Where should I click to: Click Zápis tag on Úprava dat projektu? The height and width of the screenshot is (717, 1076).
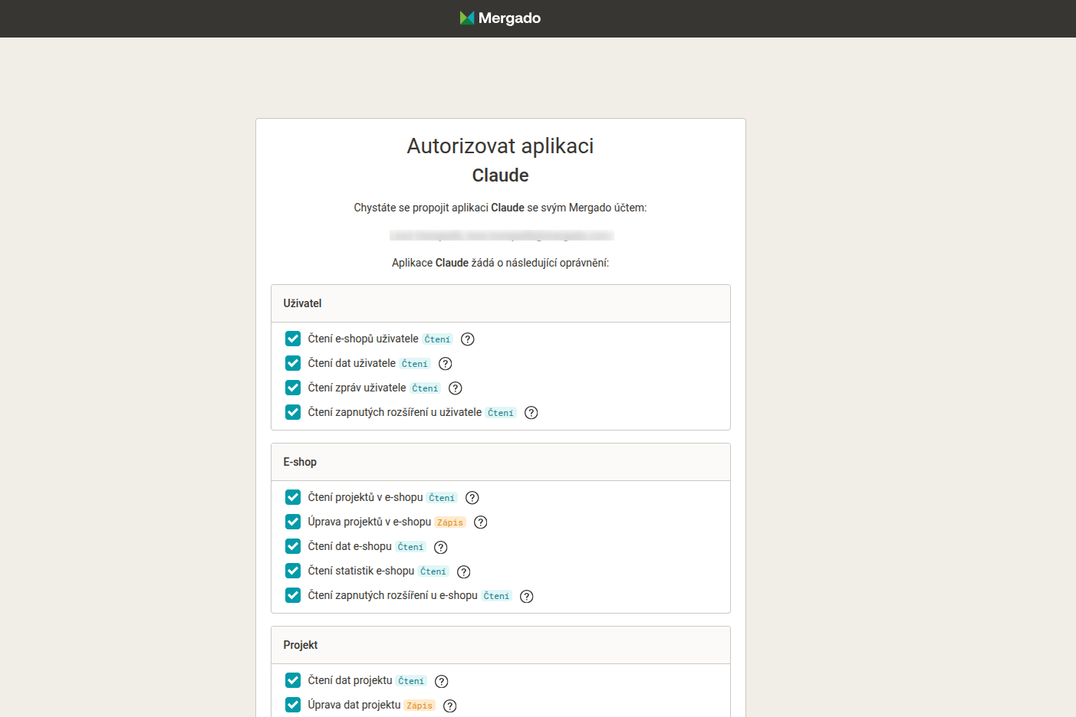pos(420,706)
